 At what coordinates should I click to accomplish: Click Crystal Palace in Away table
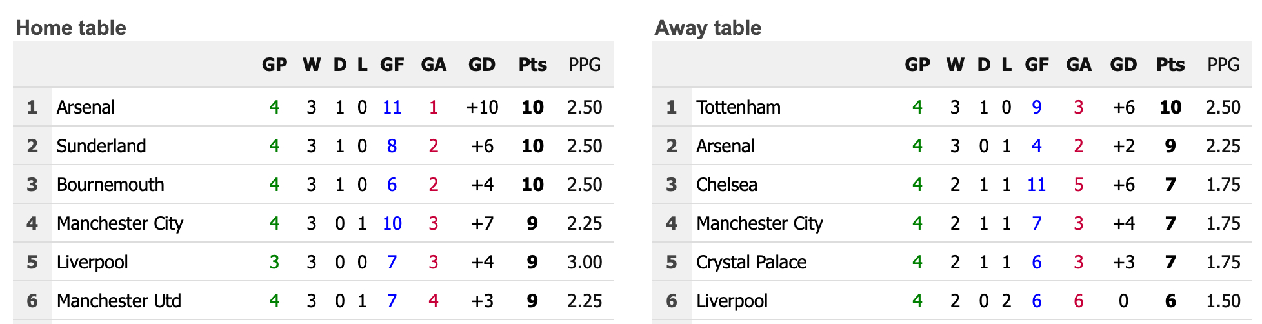(x=751, y=262)
